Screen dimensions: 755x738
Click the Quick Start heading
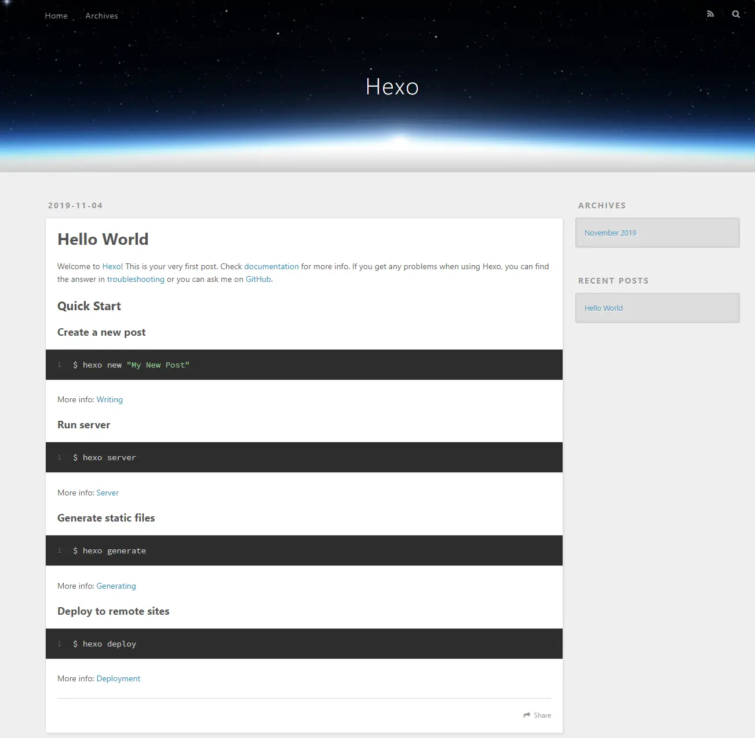89,306
